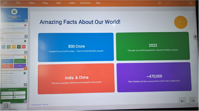199x111 pixels.
Task: Redo the last action
Action: pyautogui.click(x=183, y=3)
